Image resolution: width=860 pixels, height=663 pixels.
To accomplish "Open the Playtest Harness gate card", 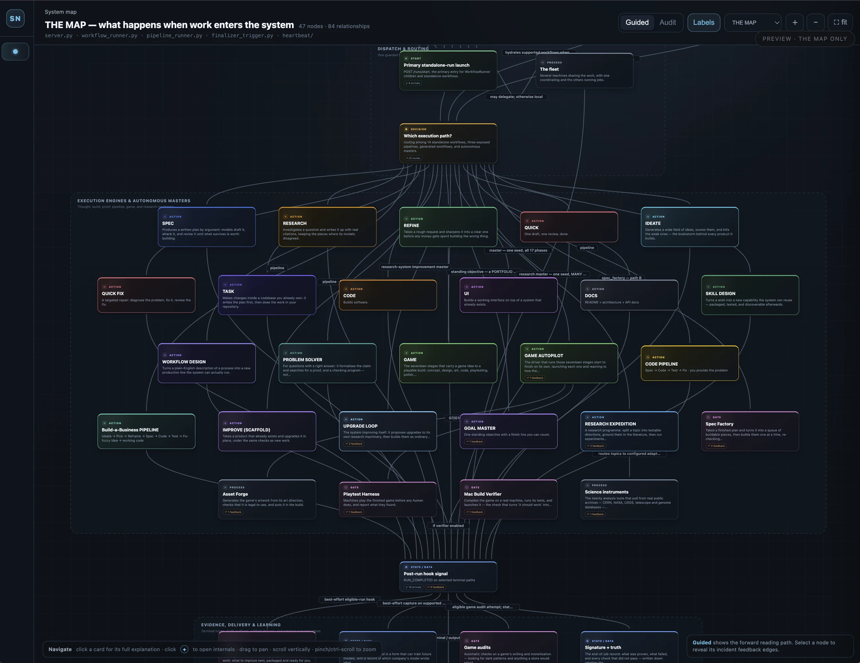I will click(388, 500).
